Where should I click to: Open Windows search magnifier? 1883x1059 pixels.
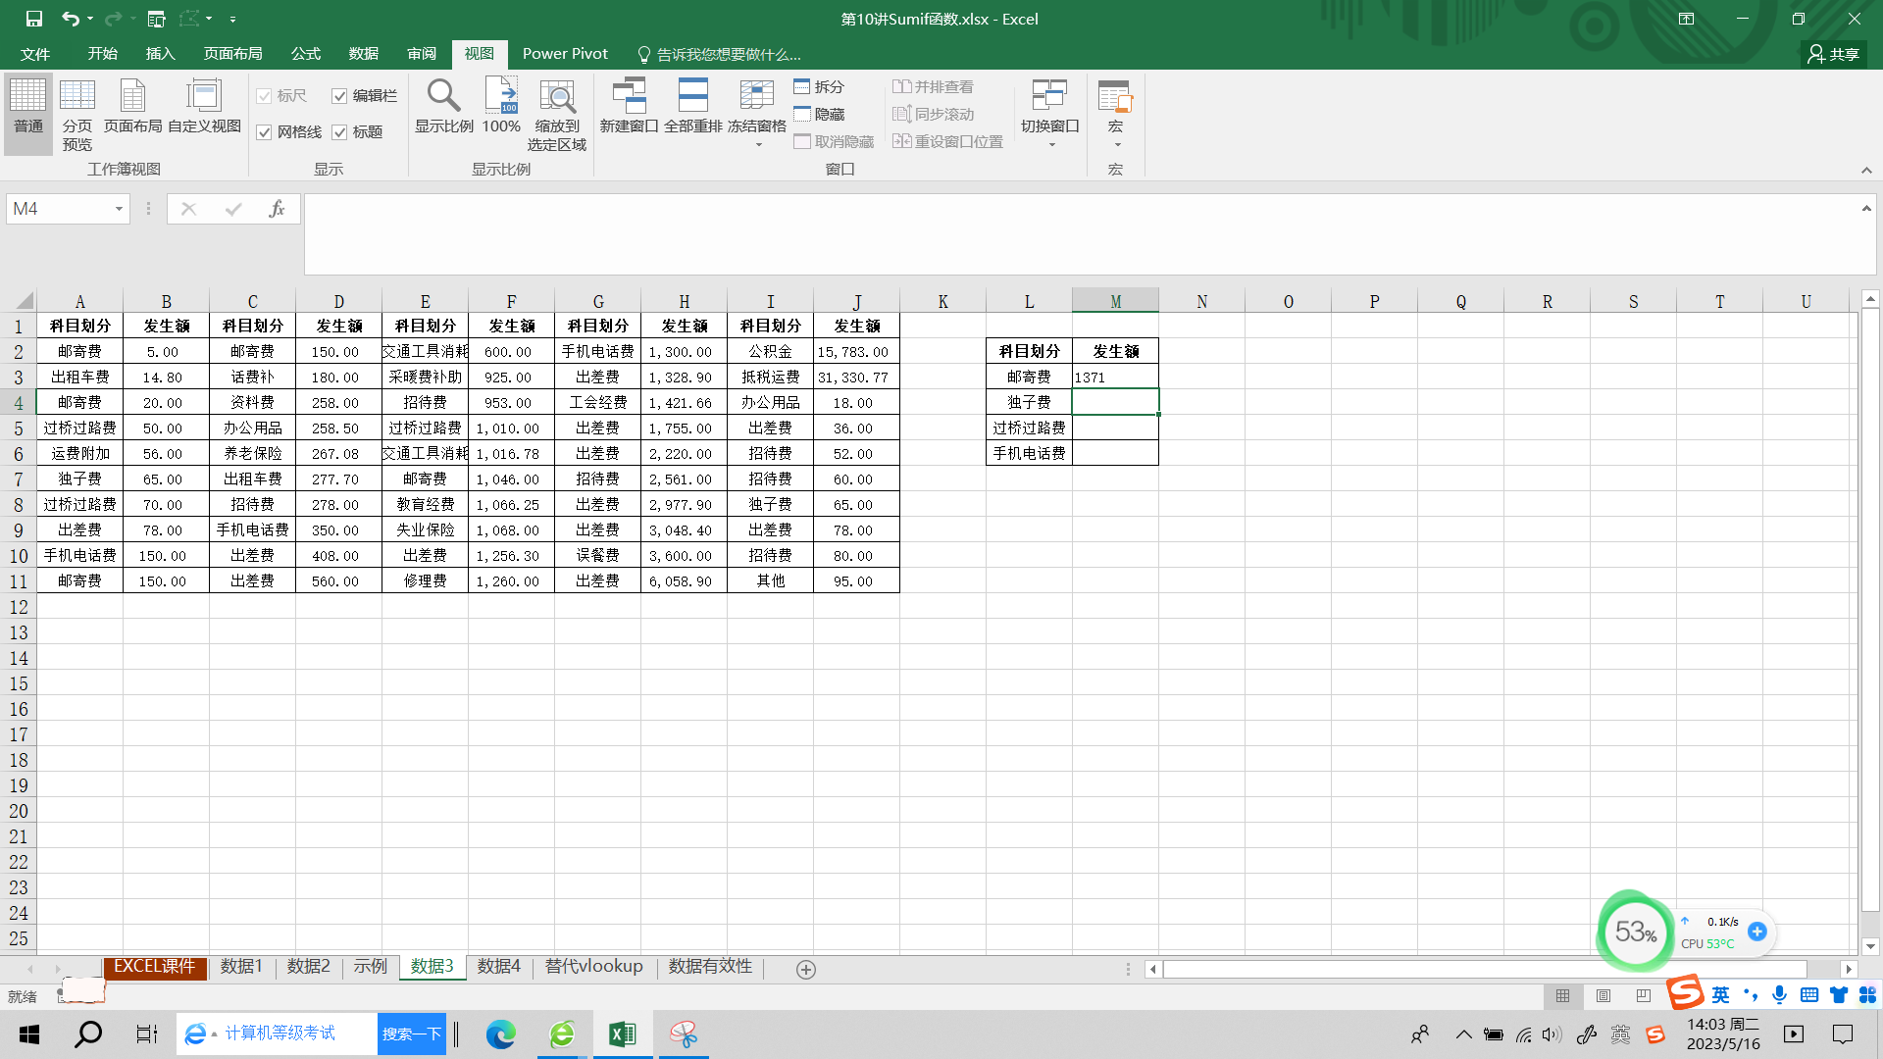point(88,1034)
